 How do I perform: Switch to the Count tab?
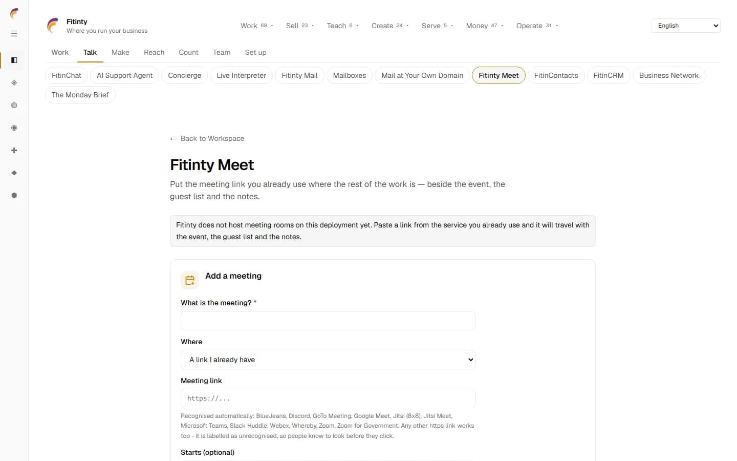[x=188, y=52]
